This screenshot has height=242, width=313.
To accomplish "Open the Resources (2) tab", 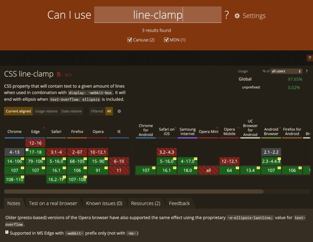I will point(146,203).
